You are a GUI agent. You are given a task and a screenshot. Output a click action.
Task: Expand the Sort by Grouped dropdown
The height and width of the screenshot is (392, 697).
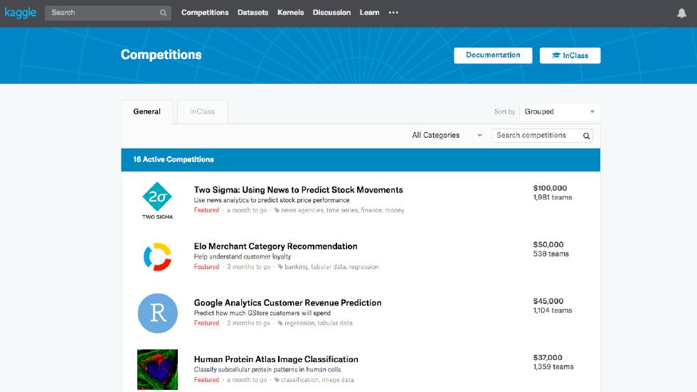560,112
